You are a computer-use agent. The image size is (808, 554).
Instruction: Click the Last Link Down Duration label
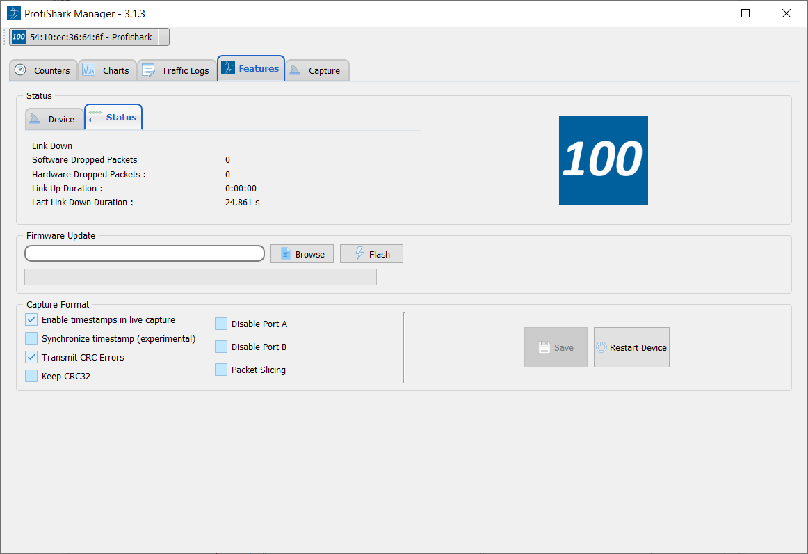[83, 203]
